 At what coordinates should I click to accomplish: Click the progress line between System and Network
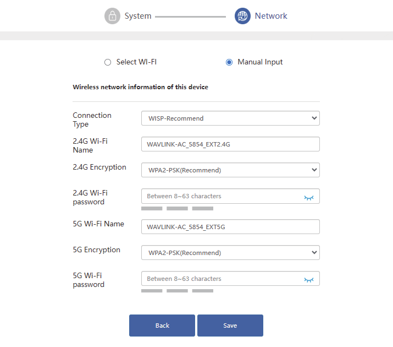pos(190,17)
